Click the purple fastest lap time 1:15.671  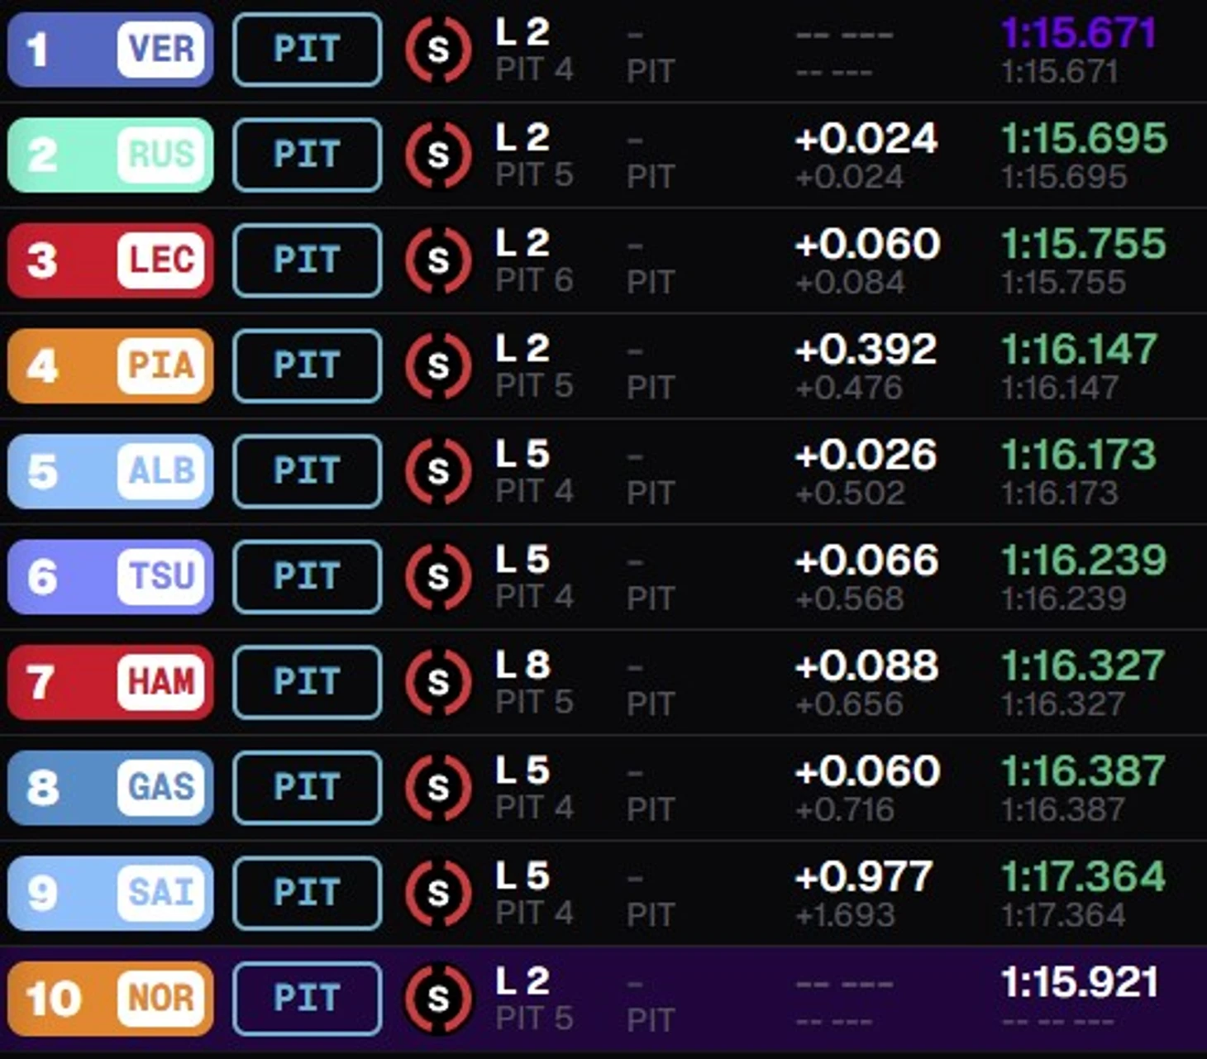1078,33
